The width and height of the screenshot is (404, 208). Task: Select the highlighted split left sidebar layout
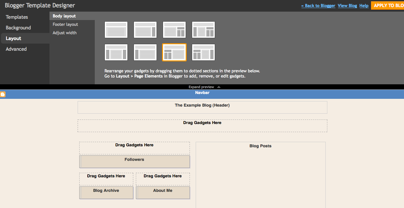click(x=174, y=52)
